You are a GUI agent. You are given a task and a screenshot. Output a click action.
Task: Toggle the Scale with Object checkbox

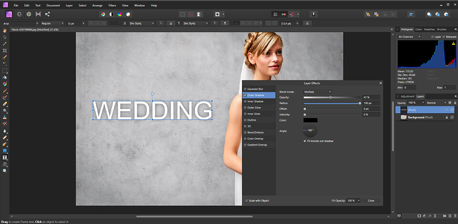pyautogui.click(x=247, y=201)
